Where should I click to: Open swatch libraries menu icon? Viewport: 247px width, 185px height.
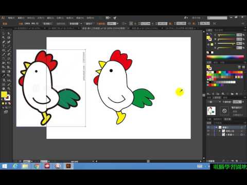(x=208, y=94)
